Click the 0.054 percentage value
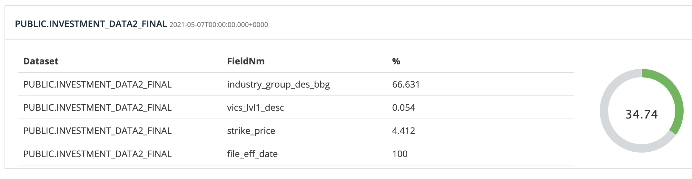 [404, 108]
